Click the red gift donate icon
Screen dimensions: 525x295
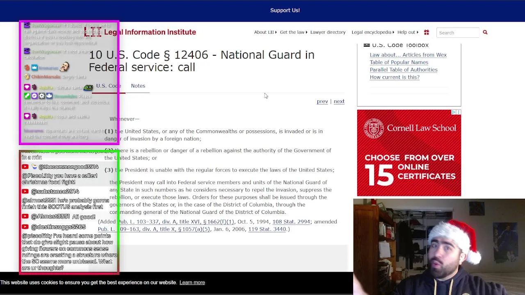pyautogui.click(x=427, y=32)
